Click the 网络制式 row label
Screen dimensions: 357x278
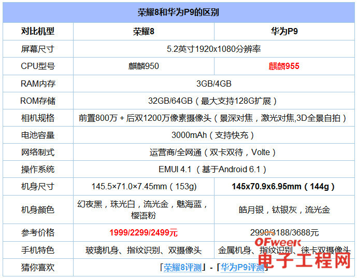point(38,152)
